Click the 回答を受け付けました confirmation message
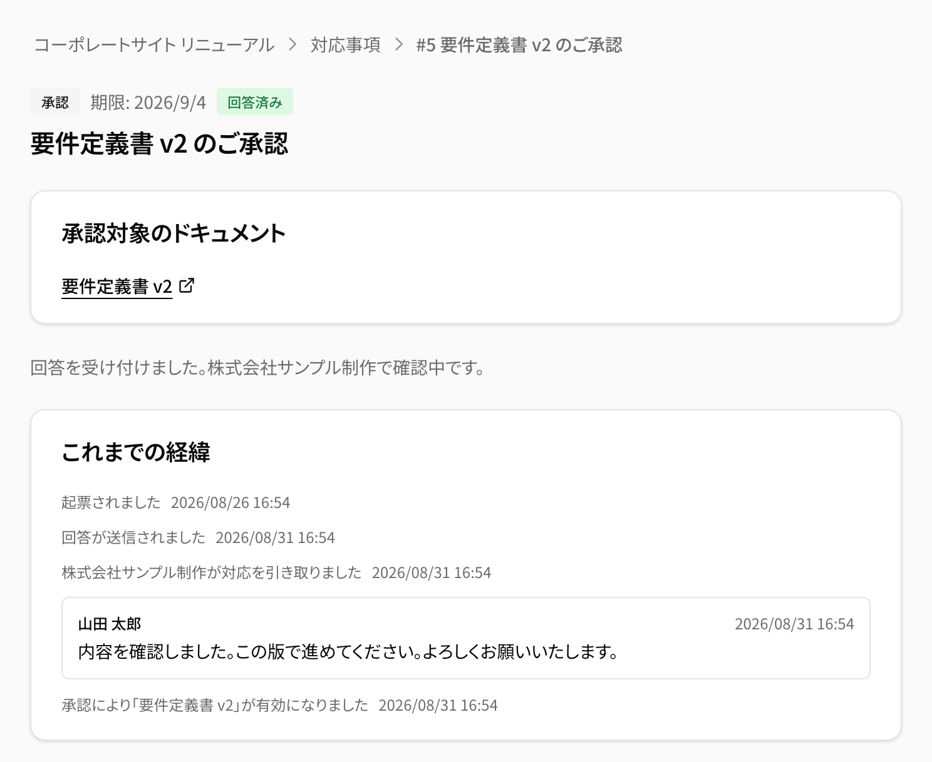The width and height of the screenshot is (932, 762). pyautogui.click(x=257, y=367)
